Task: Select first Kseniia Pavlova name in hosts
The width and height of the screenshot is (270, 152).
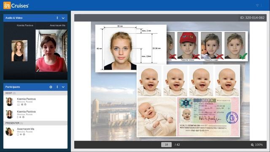Action: 26,99
